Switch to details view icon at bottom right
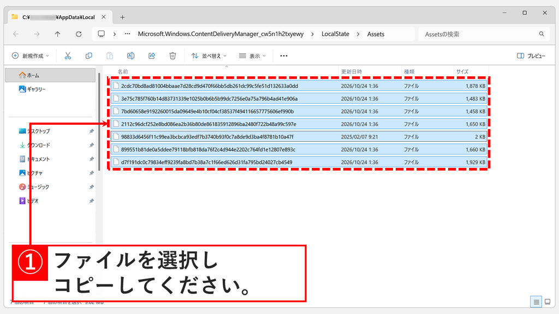This screenshot has height=314, width=559. point(536,302)
